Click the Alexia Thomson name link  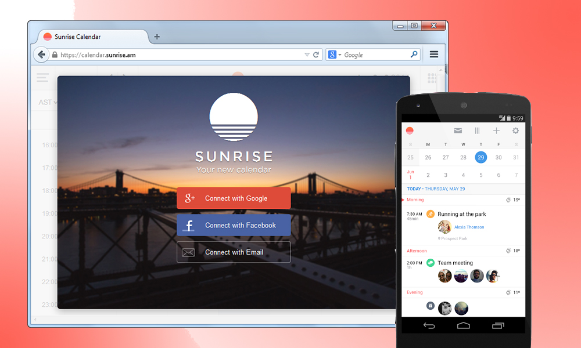click(469, 227)
